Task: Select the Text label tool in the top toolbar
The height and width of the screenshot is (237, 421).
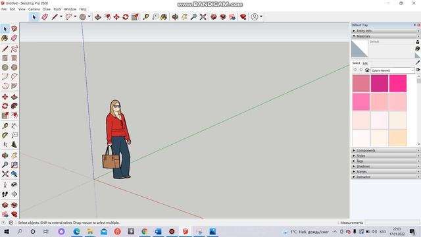Action: point(155,17)
